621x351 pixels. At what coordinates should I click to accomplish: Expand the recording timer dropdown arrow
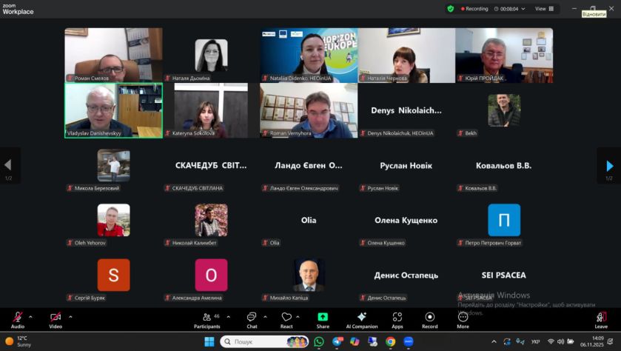(x=523, y=9)
